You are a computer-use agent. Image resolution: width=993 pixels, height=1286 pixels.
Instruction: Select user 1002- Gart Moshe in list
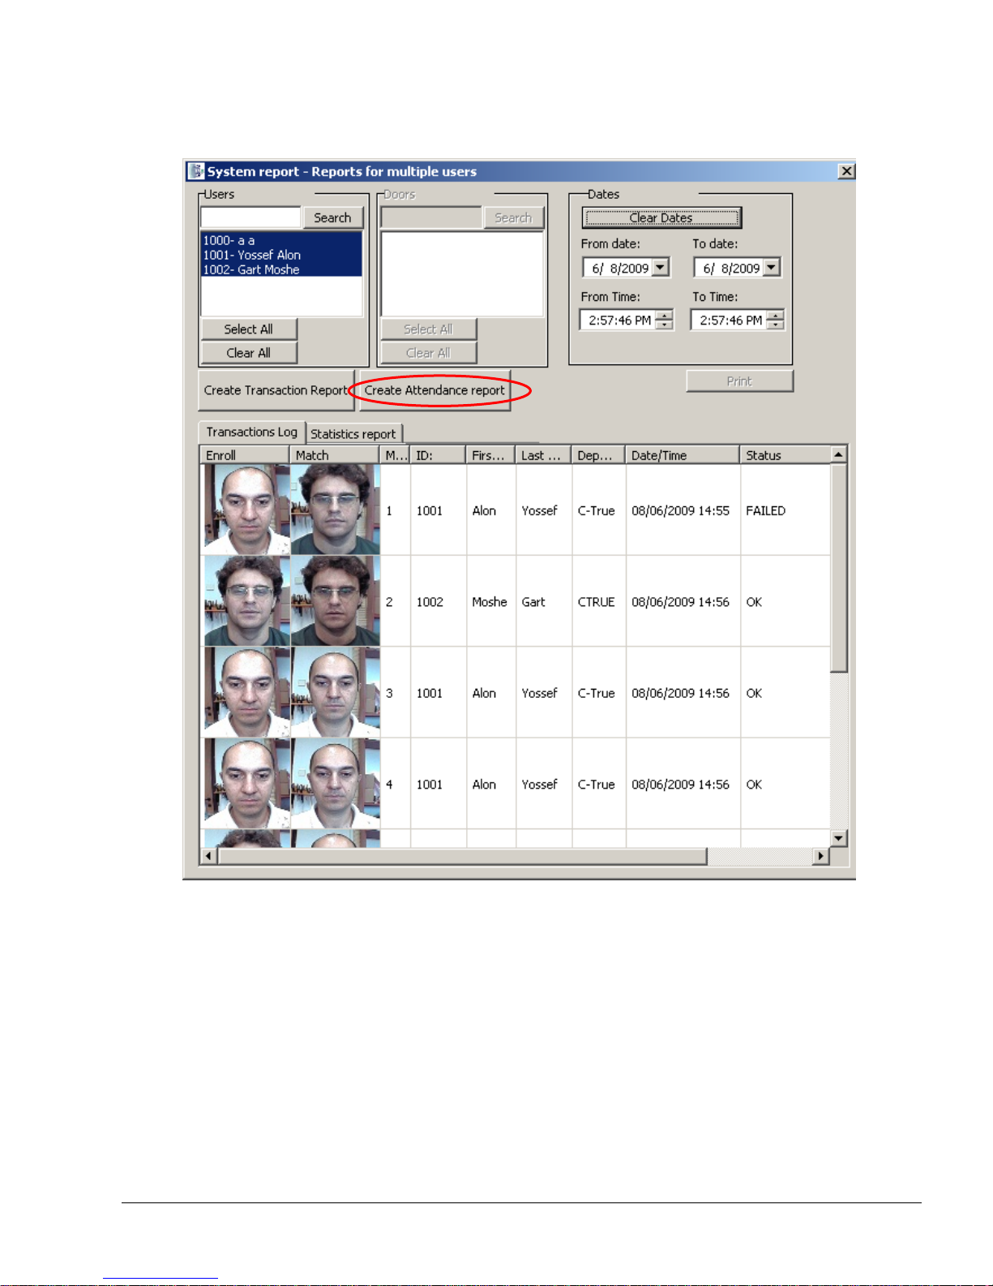281,269
